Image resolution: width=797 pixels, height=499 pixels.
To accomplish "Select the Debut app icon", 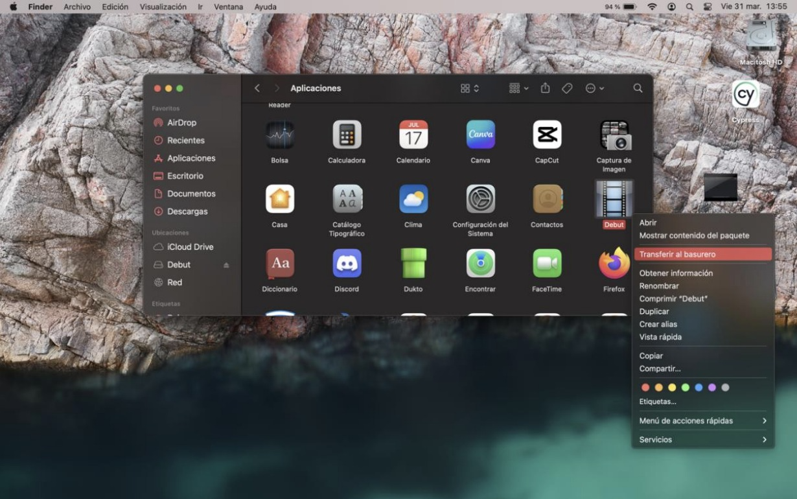I will coord(614,199).
